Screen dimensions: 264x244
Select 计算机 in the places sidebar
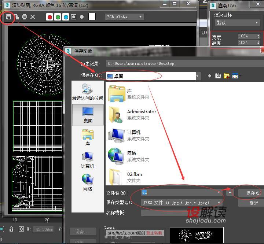click(x=88, y=160)
